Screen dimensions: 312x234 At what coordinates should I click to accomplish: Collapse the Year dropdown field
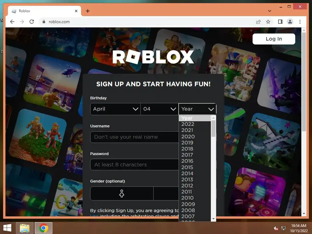197,109
